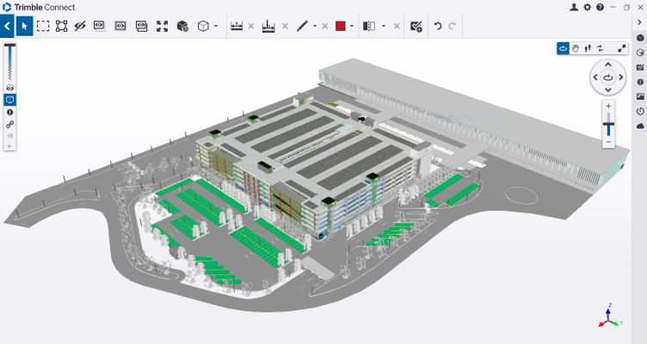The width and height of the screenshot is (647, 344).
Task: Open the user account menu
Action: pyautogui.click(x=574, y=7)
